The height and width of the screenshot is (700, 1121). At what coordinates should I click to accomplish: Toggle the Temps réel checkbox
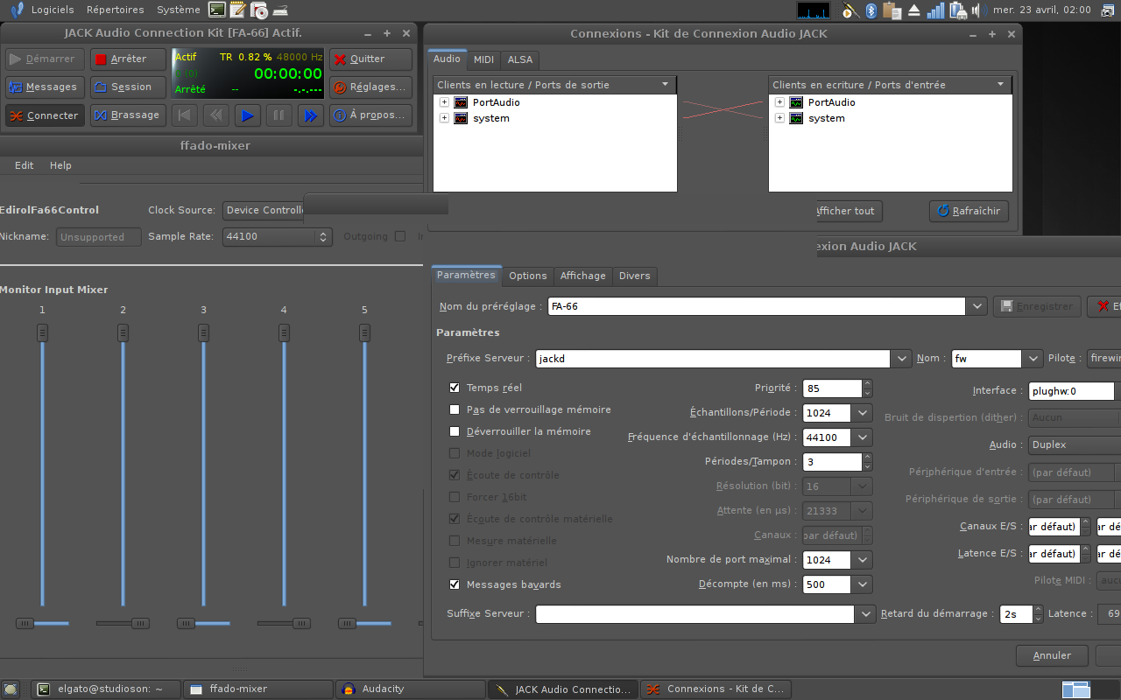click(x=455, y=388)
